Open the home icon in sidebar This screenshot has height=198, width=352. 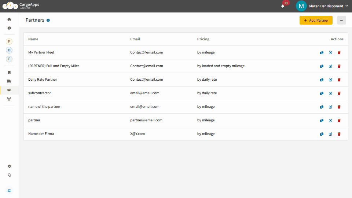[x=9, y=19]
